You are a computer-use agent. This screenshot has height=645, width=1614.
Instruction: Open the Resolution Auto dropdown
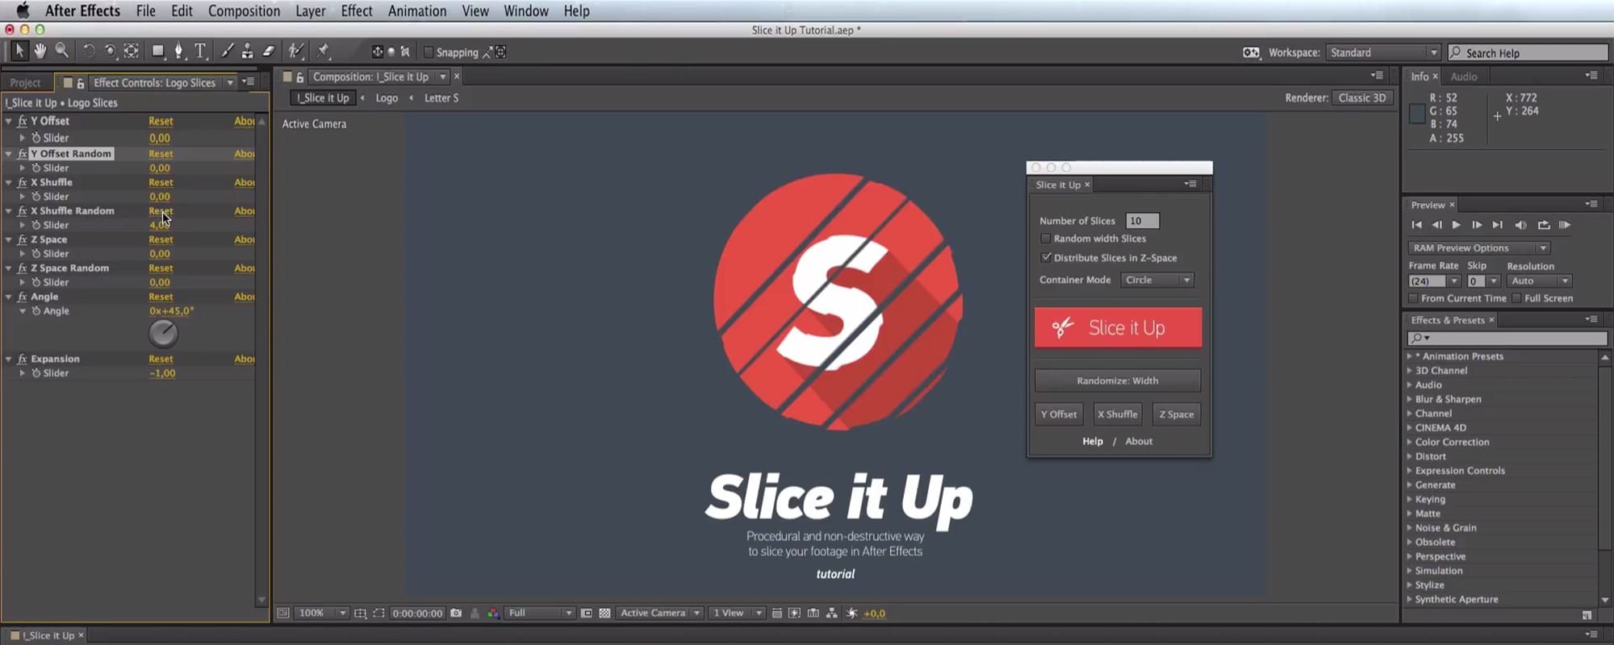[1539, 281]
